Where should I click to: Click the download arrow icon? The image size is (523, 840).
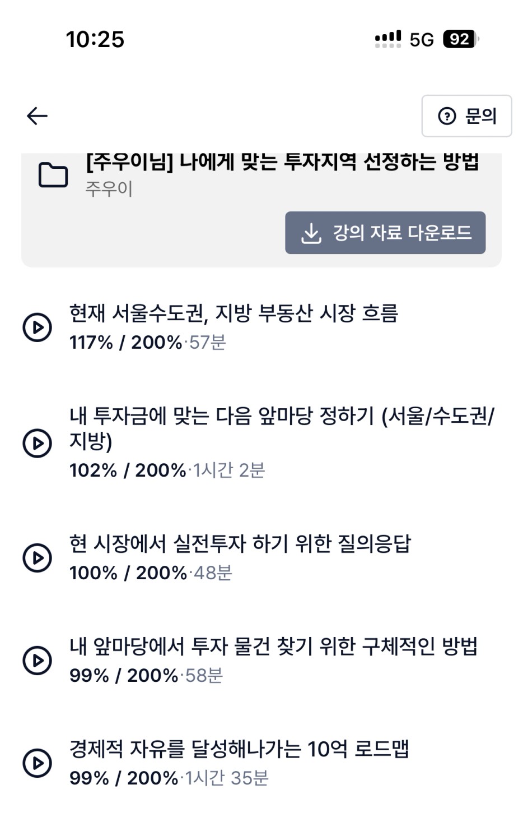[x=311, y=233]
